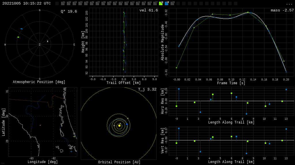Toggle the blue station 19 indicator

[167, 3]
